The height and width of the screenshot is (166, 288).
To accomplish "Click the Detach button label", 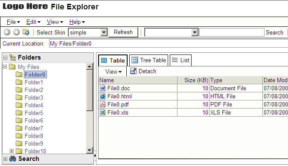I will coord(147,71).
